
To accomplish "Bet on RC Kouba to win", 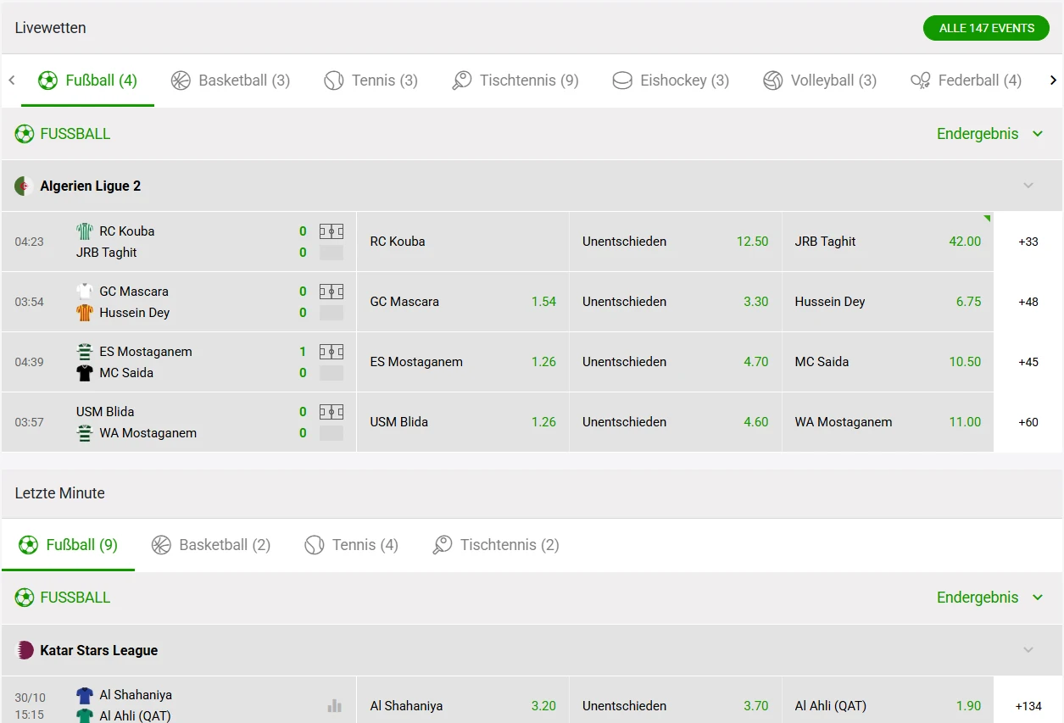I will 463,242.
